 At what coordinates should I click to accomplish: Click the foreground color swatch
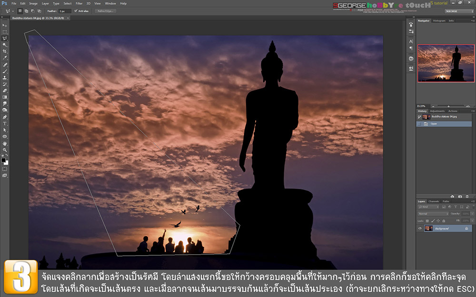point(3,160)
